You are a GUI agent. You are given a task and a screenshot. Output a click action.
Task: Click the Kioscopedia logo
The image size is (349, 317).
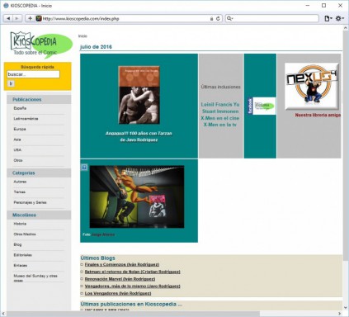click(x=41, y=44)
